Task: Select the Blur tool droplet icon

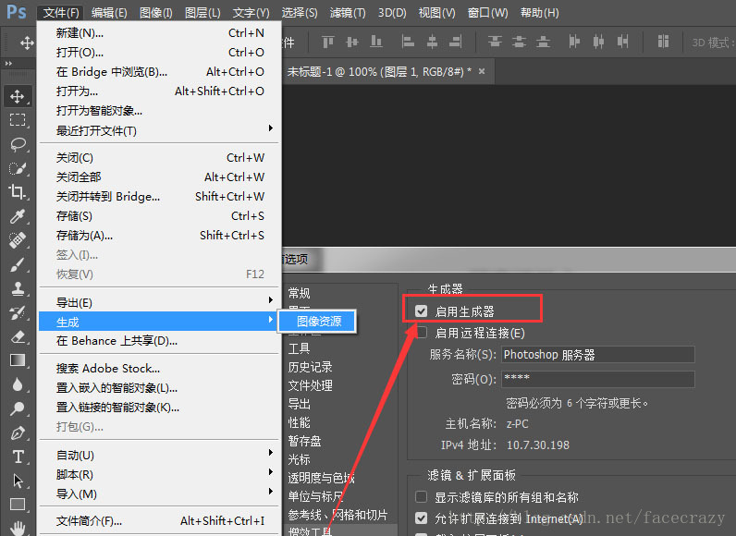Action: (x=18, y=384)
